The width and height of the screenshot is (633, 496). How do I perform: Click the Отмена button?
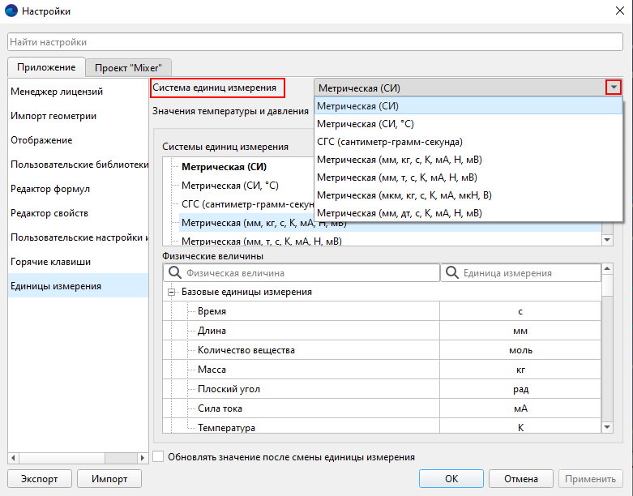click(x=521, y=478)
